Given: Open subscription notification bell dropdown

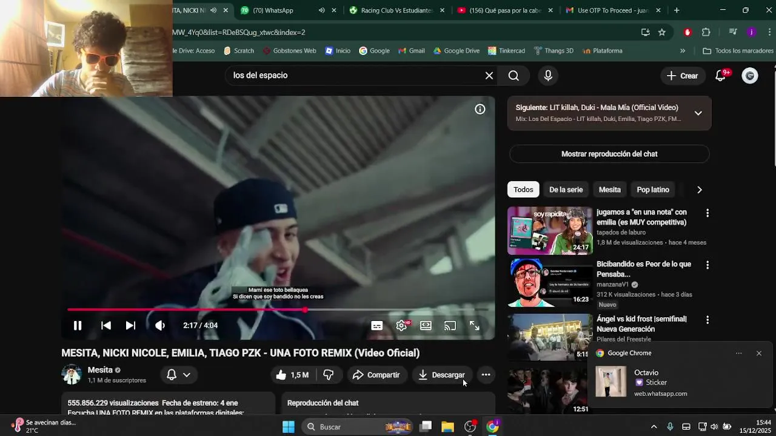Looking at the screenshot, I should click(178, 375).
